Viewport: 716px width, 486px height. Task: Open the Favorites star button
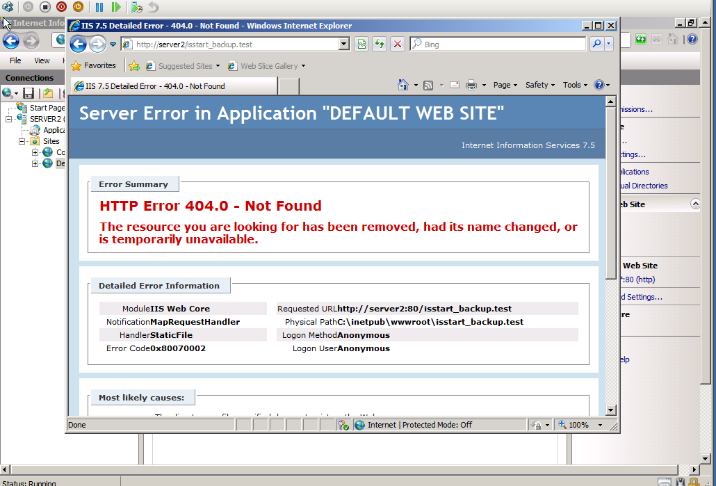(x=94, y=66)
